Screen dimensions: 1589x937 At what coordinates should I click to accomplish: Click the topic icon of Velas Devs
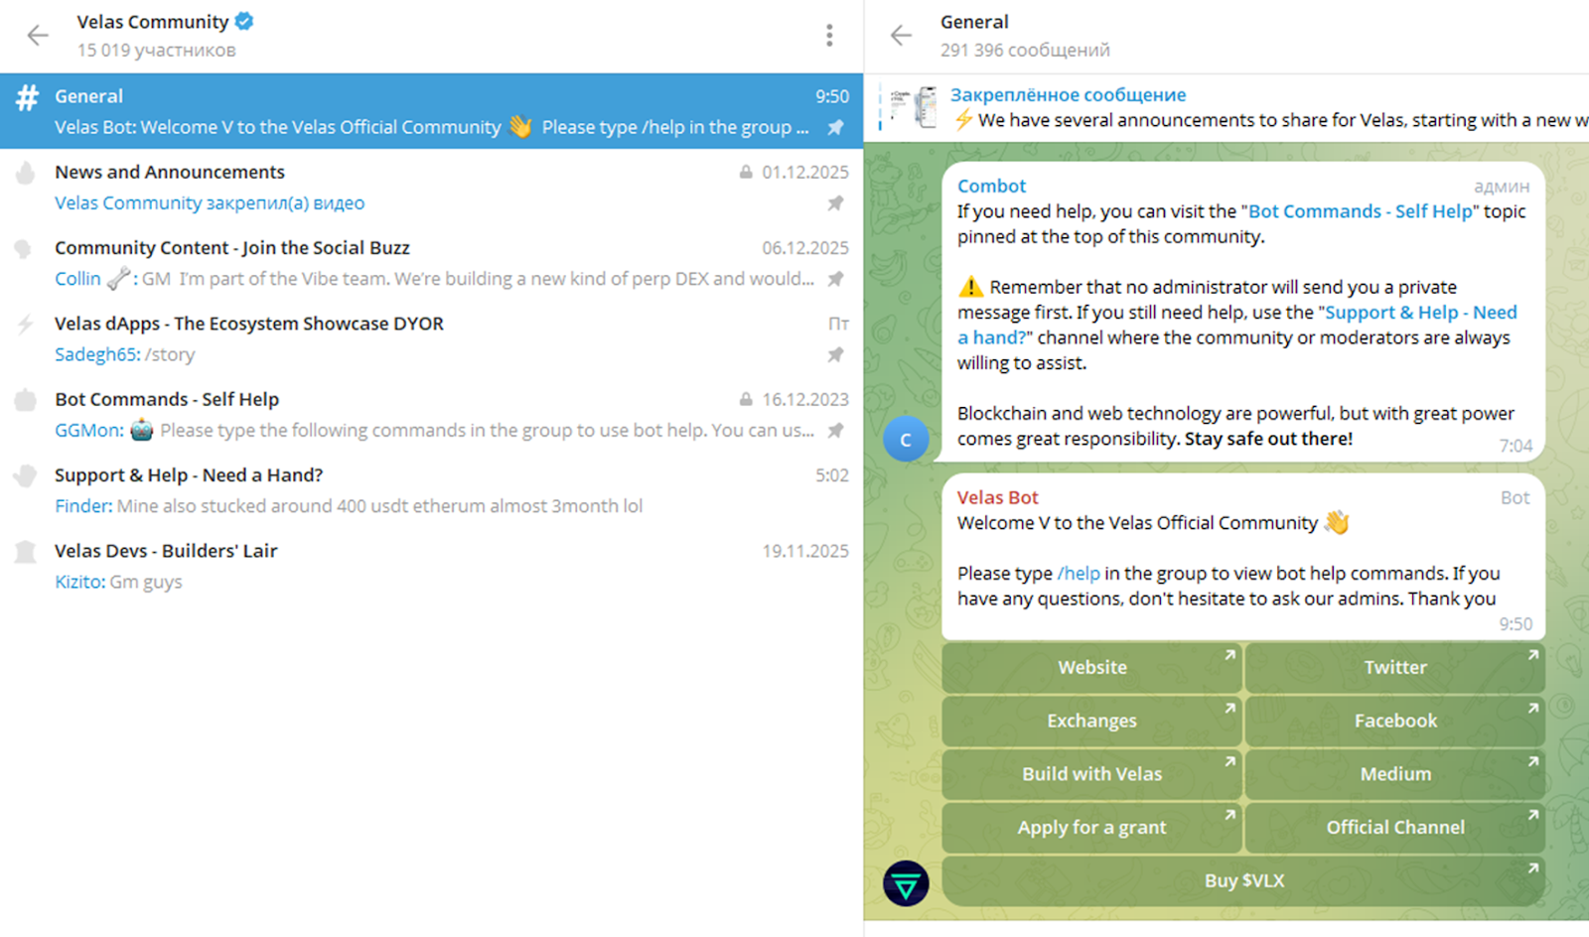[x=25, y=552]
